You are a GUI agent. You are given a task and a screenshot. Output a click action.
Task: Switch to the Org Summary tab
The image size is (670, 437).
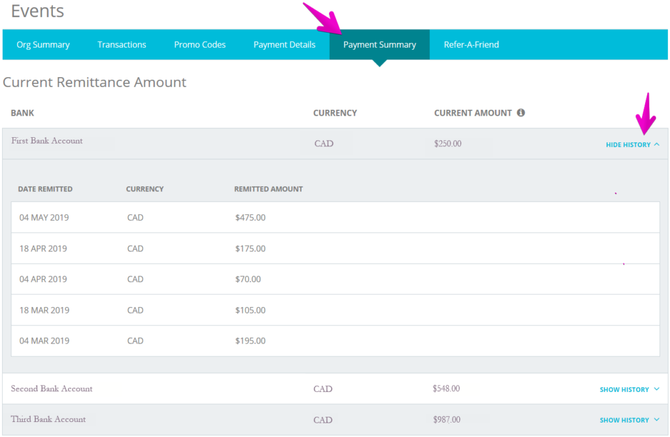coord(43,44)
